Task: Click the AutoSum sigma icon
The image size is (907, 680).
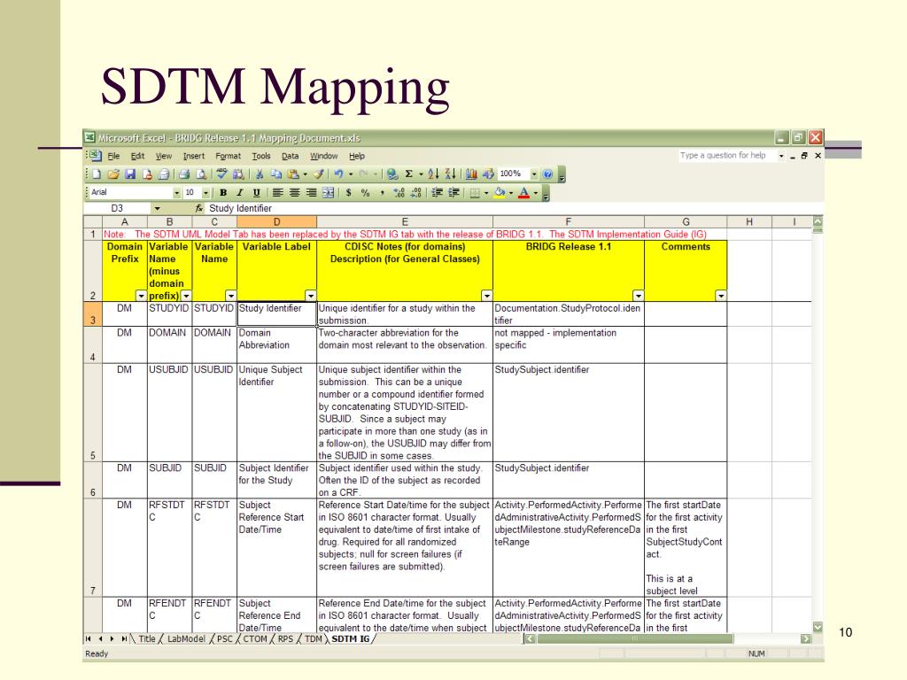Action: click(409, 174)
